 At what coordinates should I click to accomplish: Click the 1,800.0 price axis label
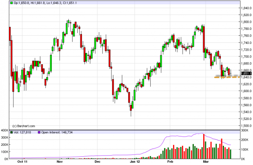(x=246, y=22)
